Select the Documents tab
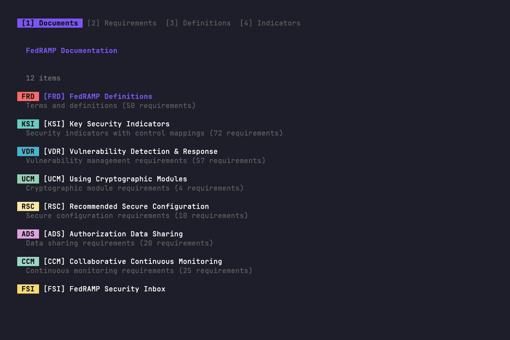The width and height of the screenshot is (510, 340). pyautogui.click(x=50, y=23)
